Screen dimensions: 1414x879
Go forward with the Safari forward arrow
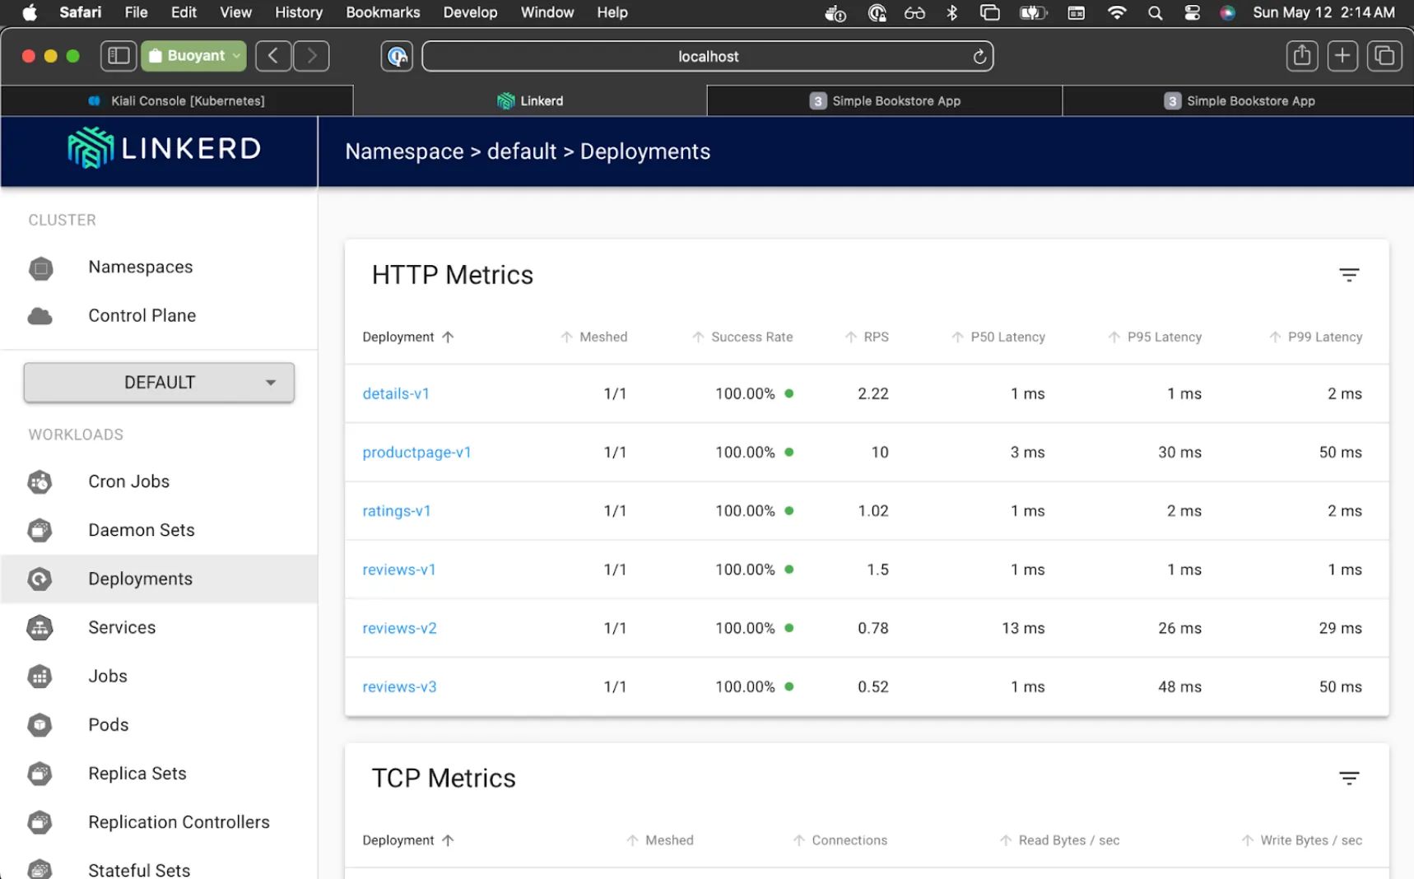point(312,56)
